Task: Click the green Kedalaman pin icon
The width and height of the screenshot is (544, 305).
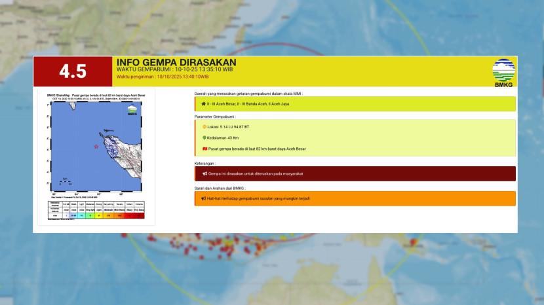Action: (204, 137)
